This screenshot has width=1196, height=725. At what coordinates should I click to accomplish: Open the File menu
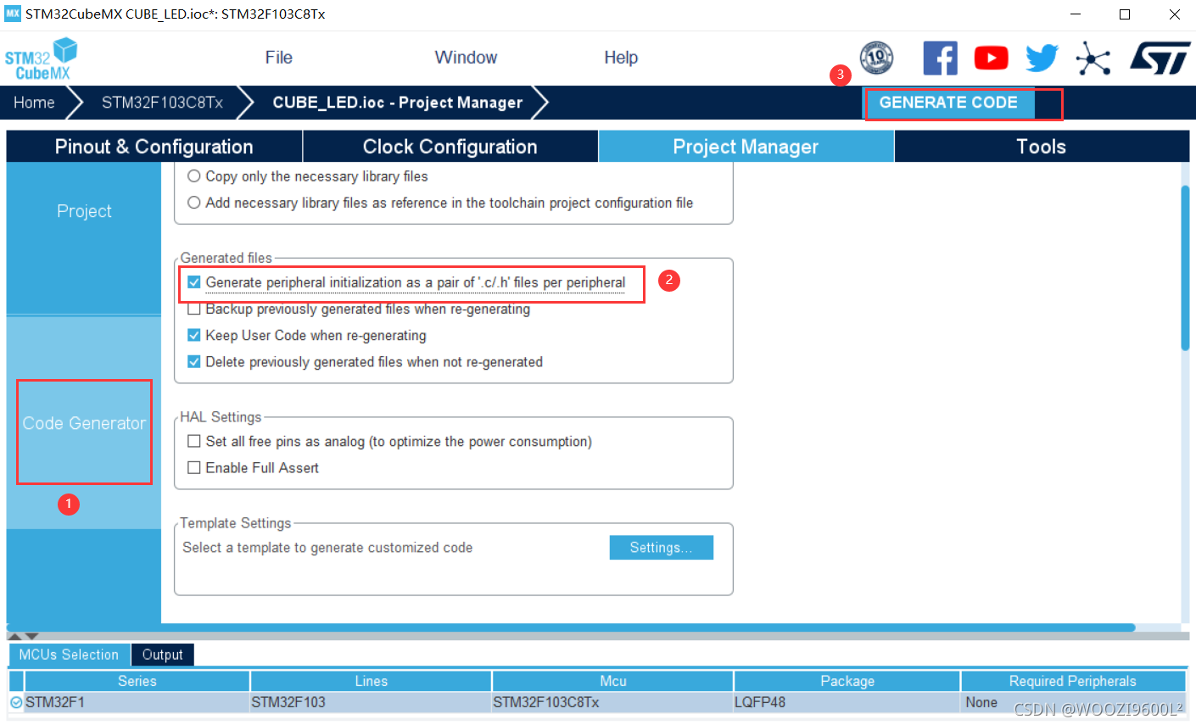pos(278,58)
